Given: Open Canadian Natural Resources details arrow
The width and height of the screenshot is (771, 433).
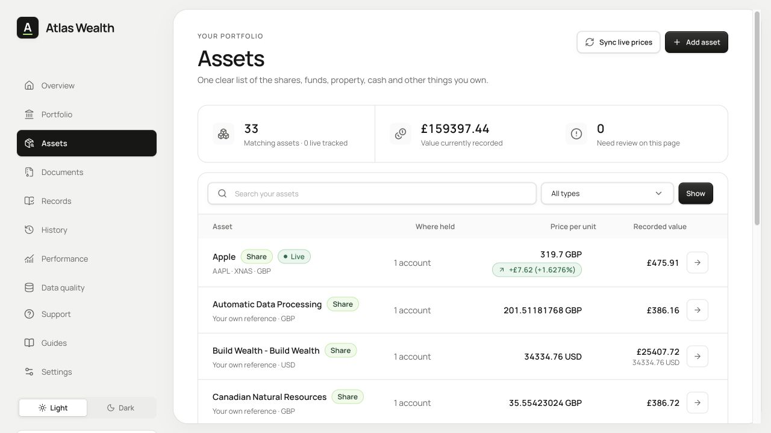Looking at the screenshot, I should click(698, 403).
